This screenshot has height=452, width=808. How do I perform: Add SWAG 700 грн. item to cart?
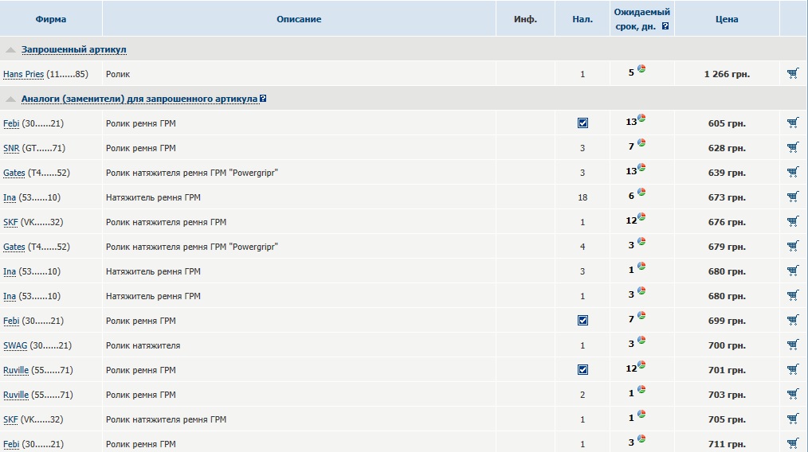tap(793, 345)
